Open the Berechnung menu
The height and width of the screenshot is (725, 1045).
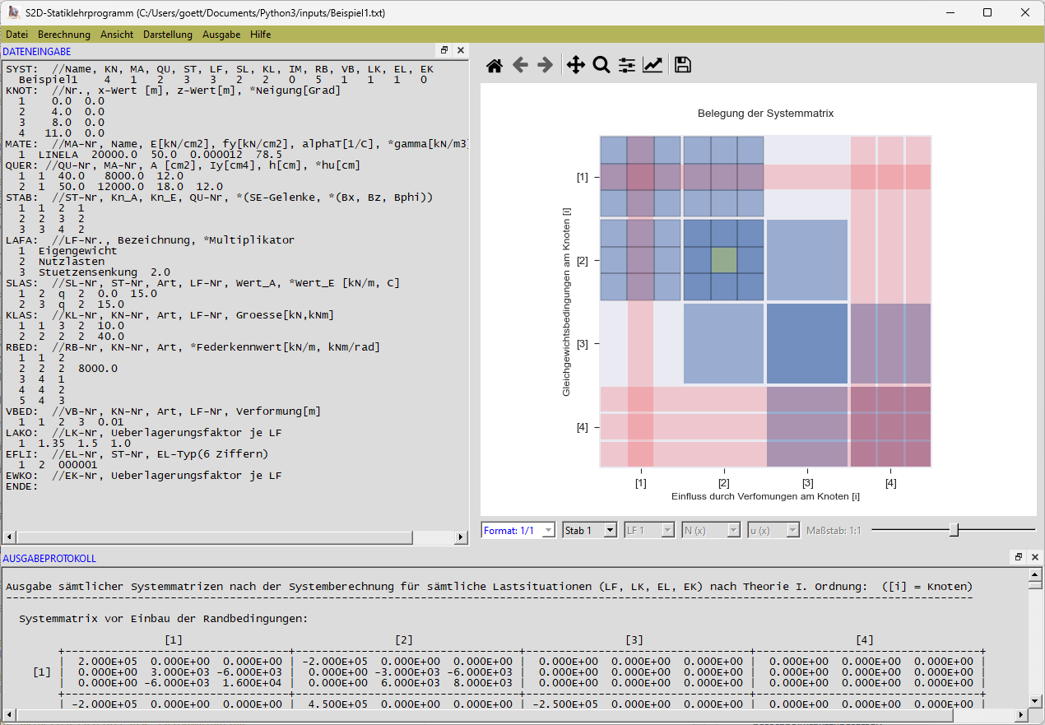64,35
